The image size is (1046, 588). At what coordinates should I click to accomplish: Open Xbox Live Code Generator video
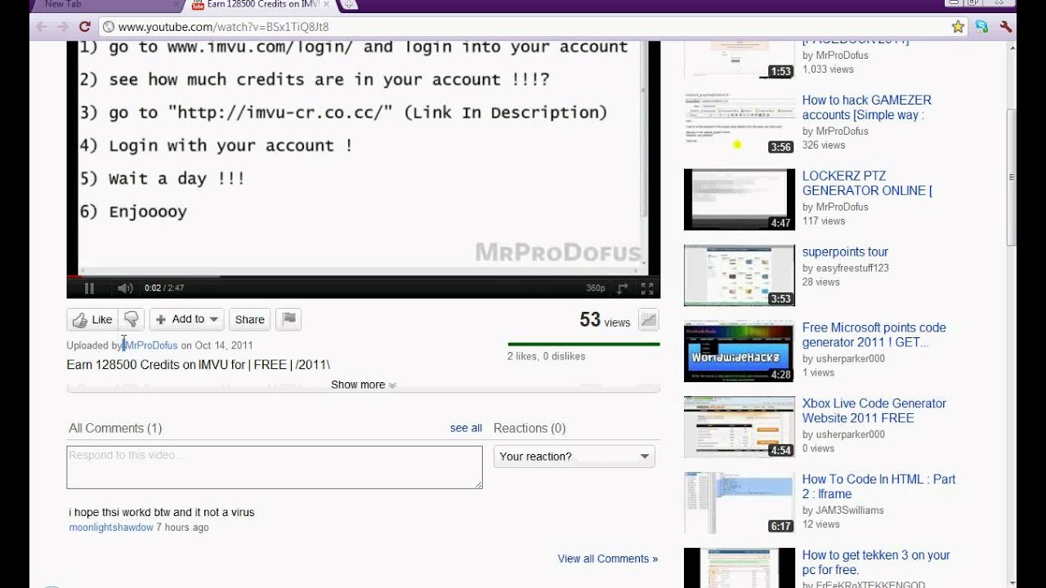pos(874,411)
